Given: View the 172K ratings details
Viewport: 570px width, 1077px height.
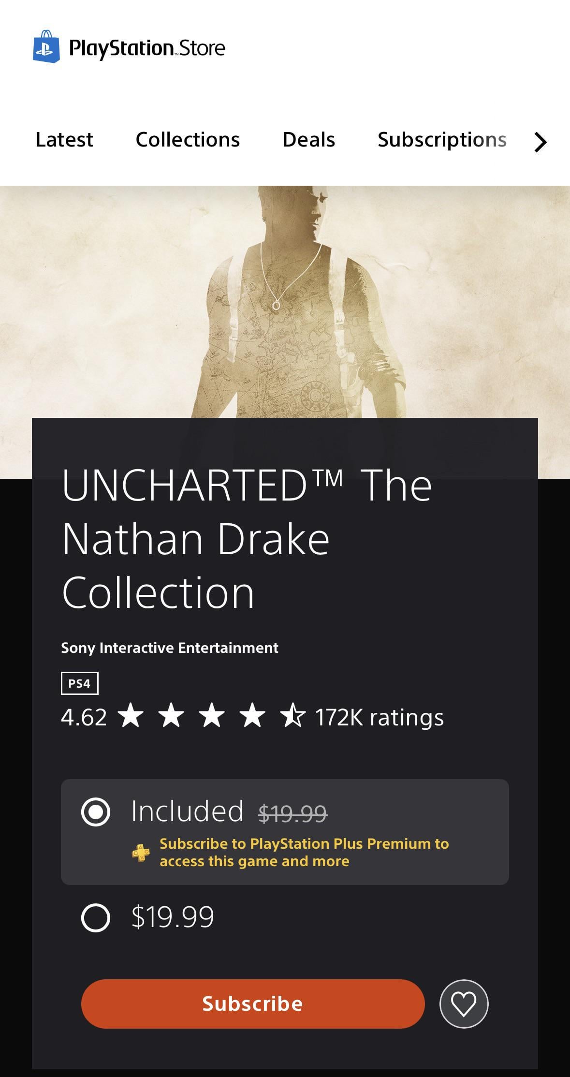Looking at the screenshot, I should coord(379,717).
